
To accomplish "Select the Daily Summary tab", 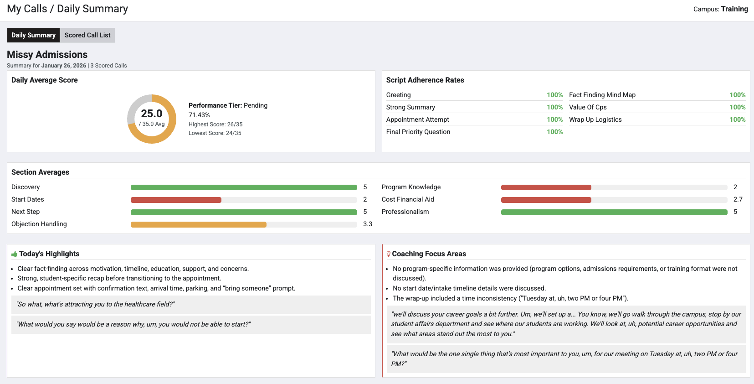I will point(33,35).
